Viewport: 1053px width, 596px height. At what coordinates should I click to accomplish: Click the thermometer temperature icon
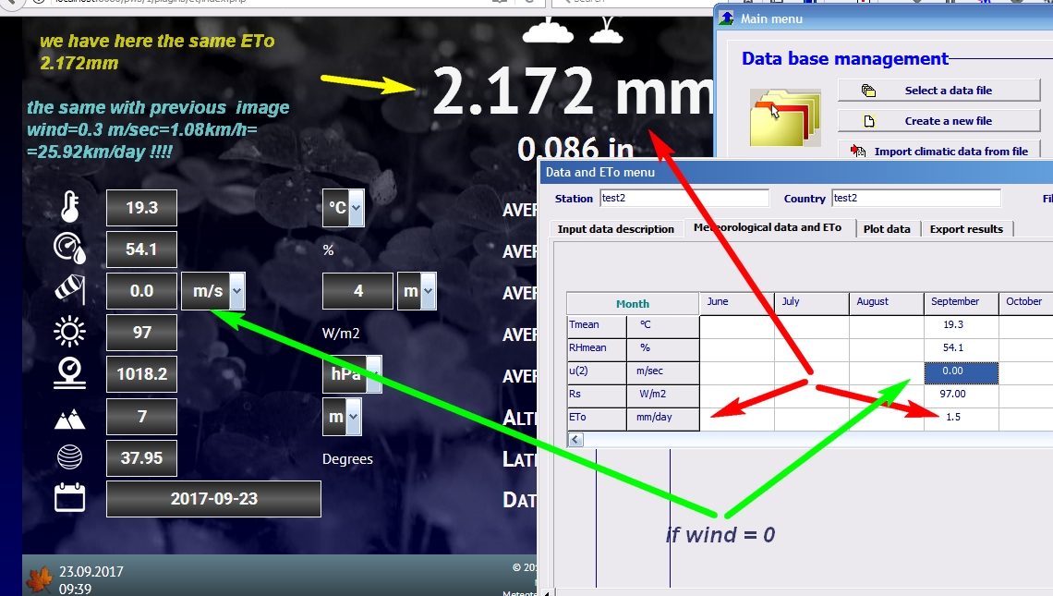[x=70, y=206]
